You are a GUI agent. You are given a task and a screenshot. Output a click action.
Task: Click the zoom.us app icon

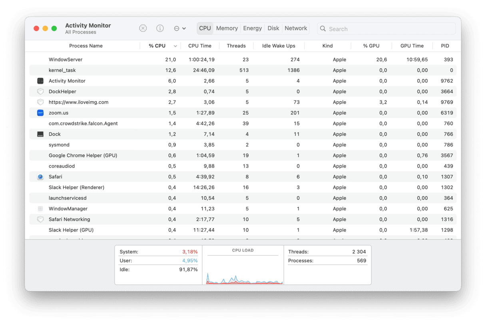pos(40,113)
